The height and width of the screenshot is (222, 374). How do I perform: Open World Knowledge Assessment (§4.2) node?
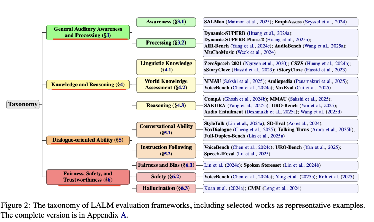[166, 84]
